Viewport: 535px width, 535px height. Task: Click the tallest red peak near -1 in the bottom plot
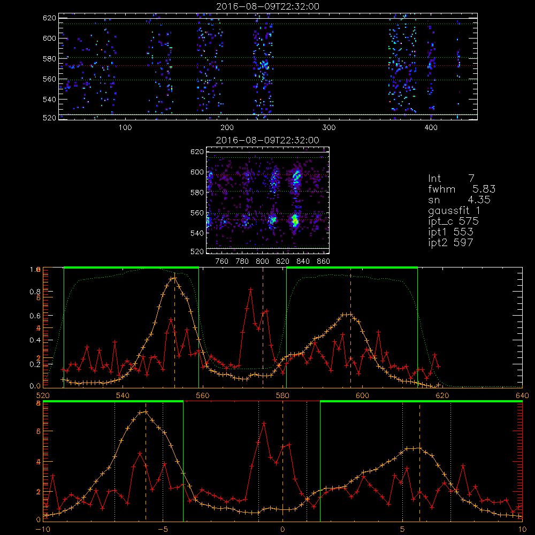click(264, 423)
